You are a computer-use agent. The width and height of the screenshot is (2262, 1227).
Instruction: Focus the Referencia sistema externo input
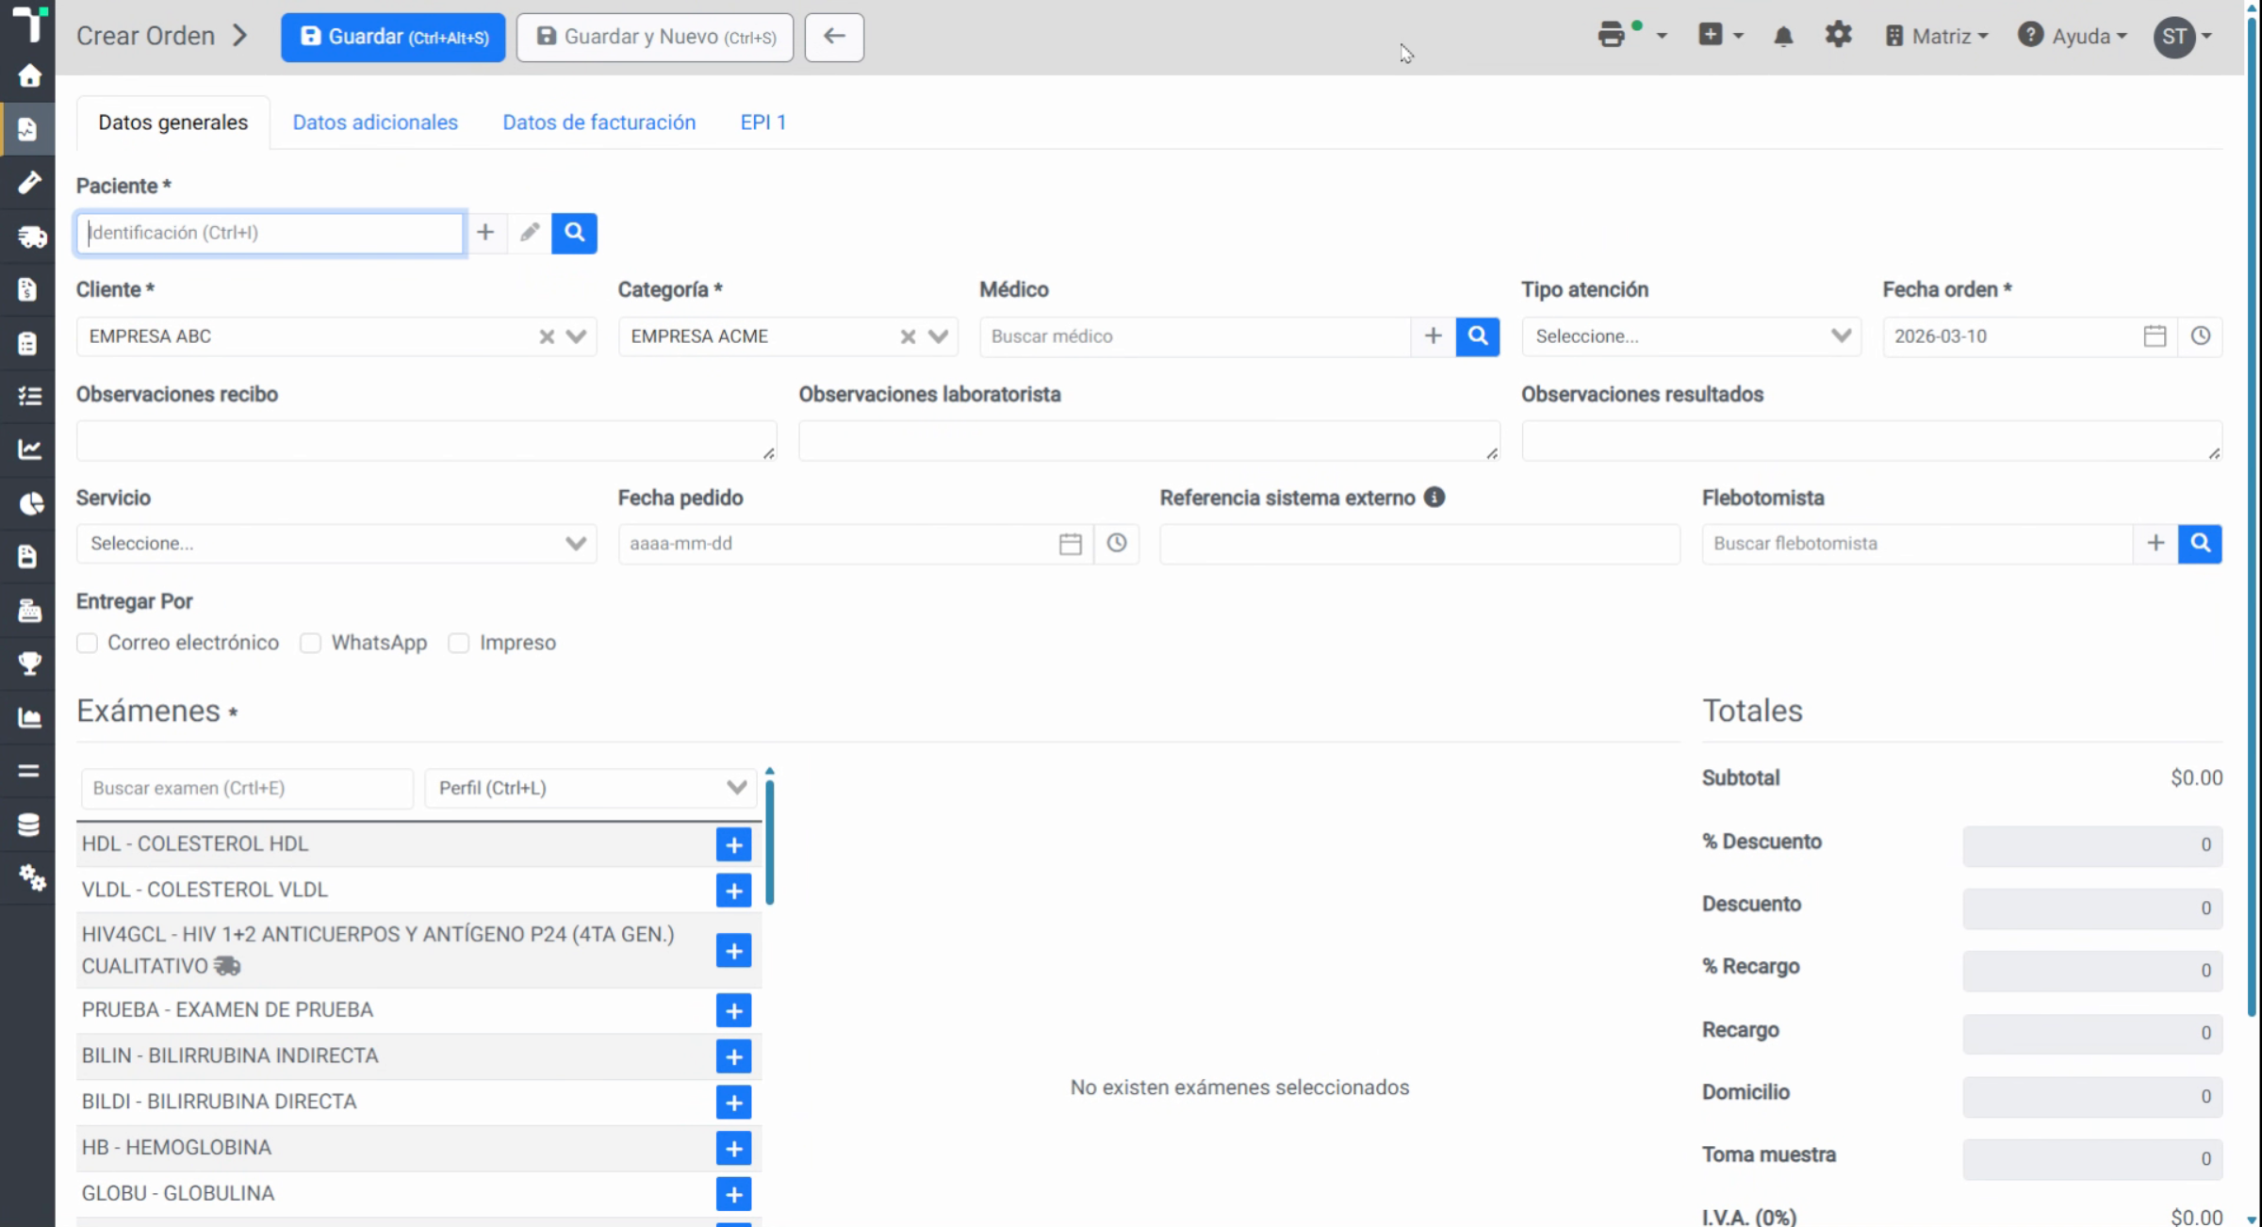coord(1419,544)
